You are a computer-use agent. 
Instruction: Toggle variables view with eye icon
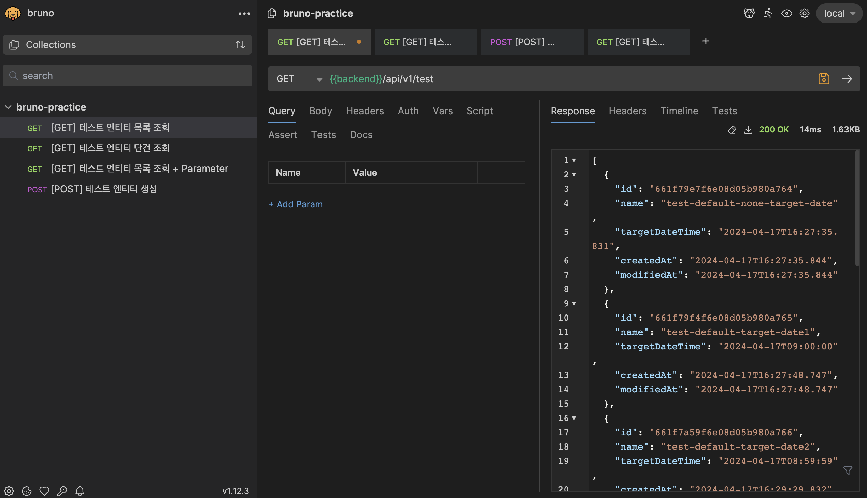pyautogui.click(x=786, y=13)
